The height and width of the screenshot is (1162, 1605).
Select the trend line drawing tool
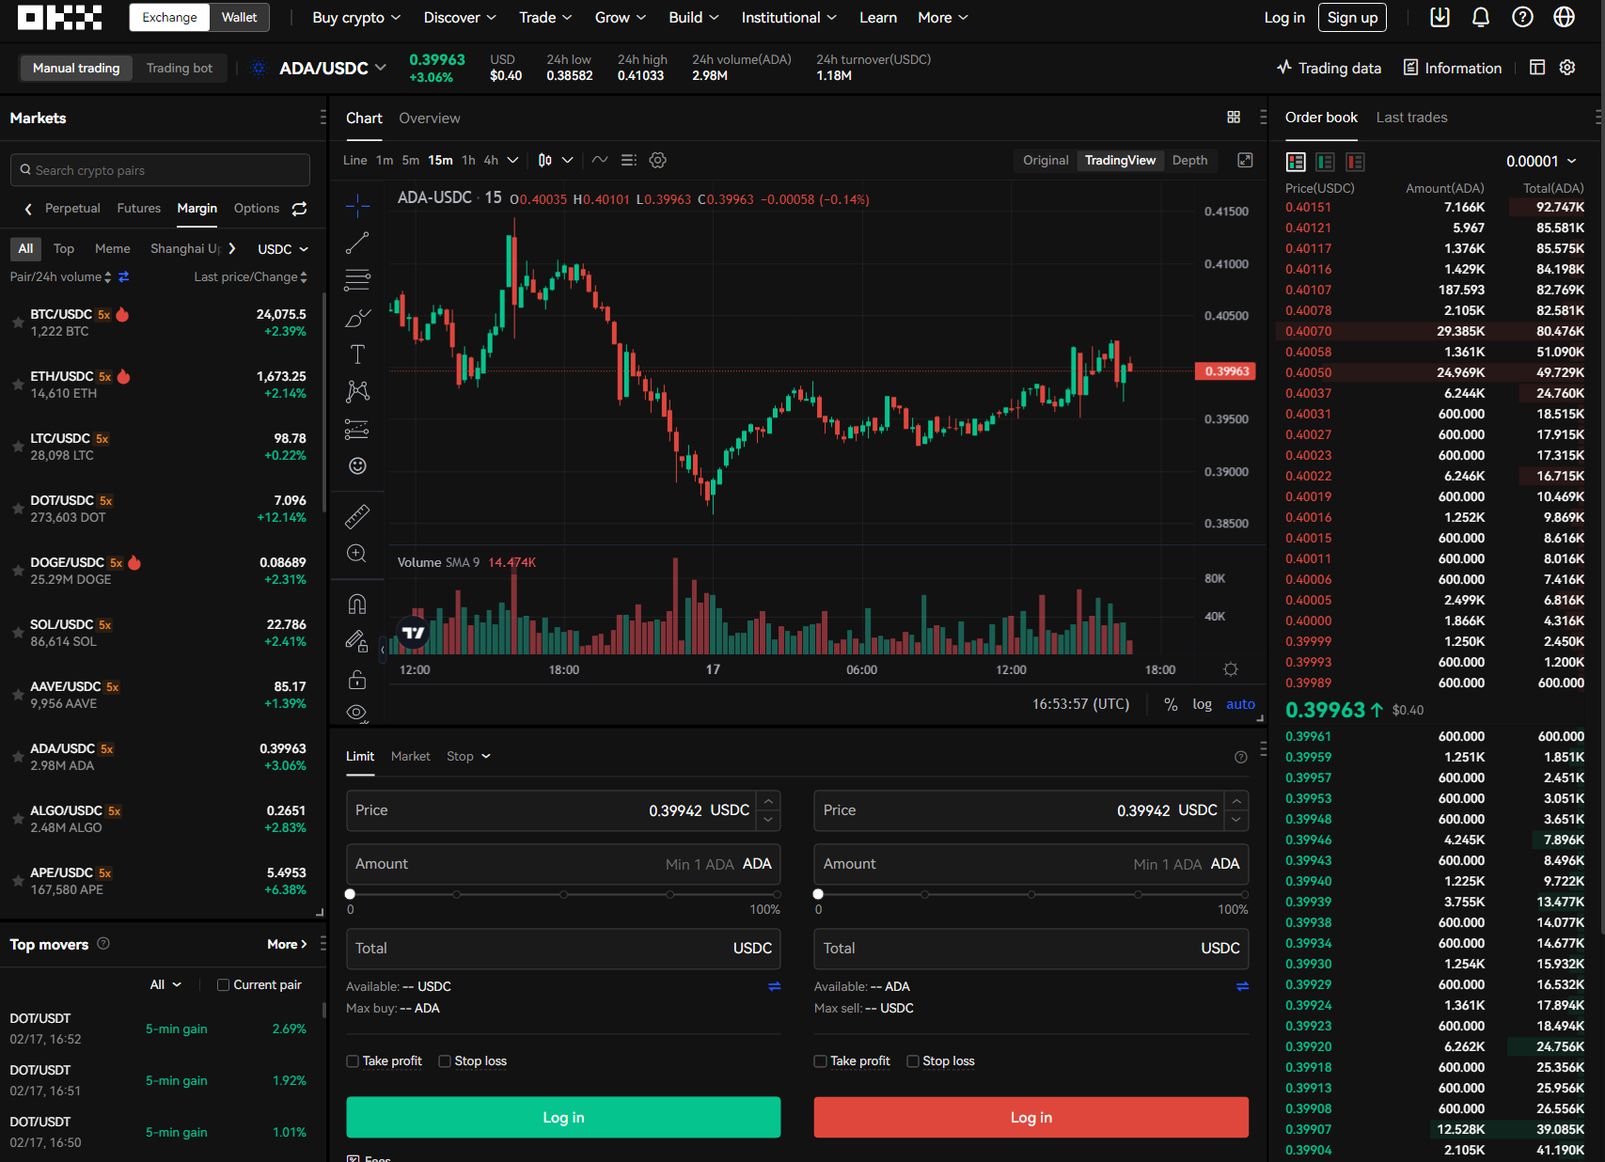[x=357, y=243]
